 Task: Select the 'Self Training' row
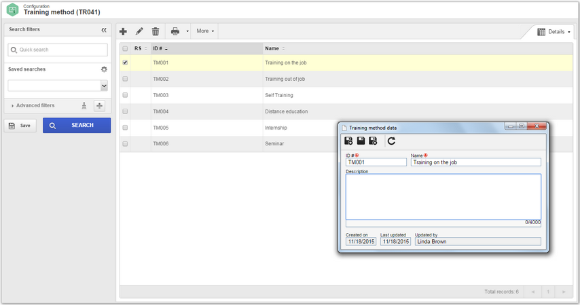click(x=346, y=95)
